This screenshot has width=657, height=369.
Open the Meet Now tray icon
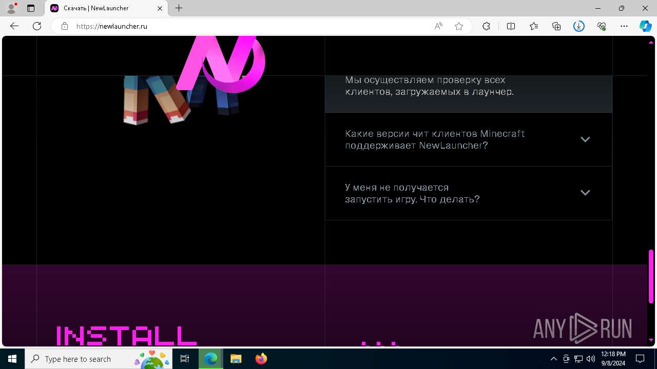tap(566, 359)
